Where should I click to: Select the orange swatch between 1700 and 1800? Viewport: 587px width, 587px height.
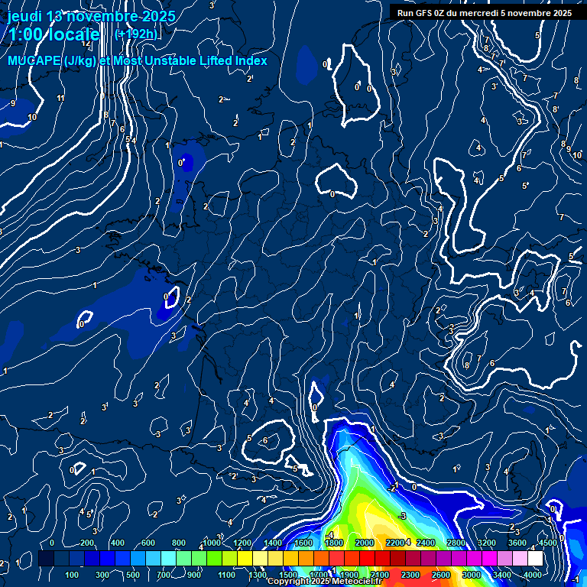(x=322, y=558)
